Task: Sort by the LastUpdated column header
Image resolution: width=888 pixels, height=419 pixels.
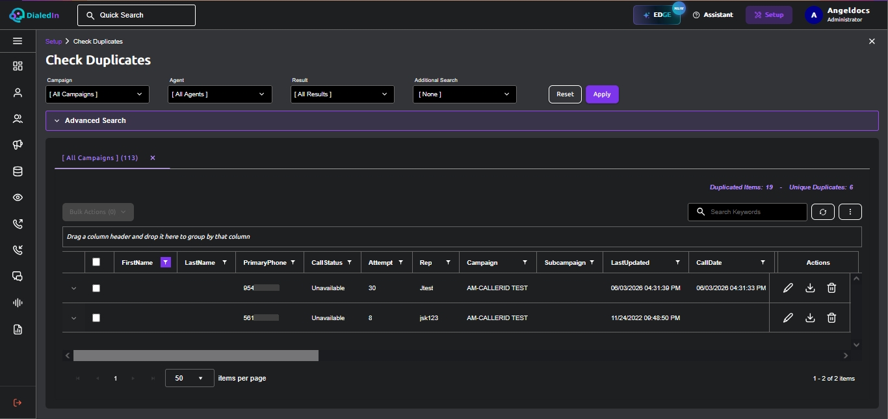Action: pyautogui.click(x=630, y=263)
